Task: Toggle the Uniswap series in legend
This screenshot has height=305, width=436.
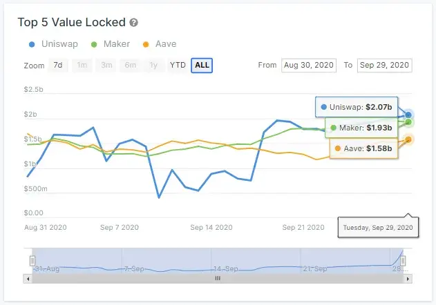Action: click(x=55, y=44)
